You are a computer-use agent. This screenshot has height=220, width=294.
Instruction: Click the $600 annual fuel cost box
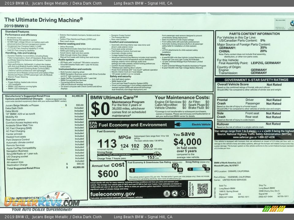[x=108, y=171]
